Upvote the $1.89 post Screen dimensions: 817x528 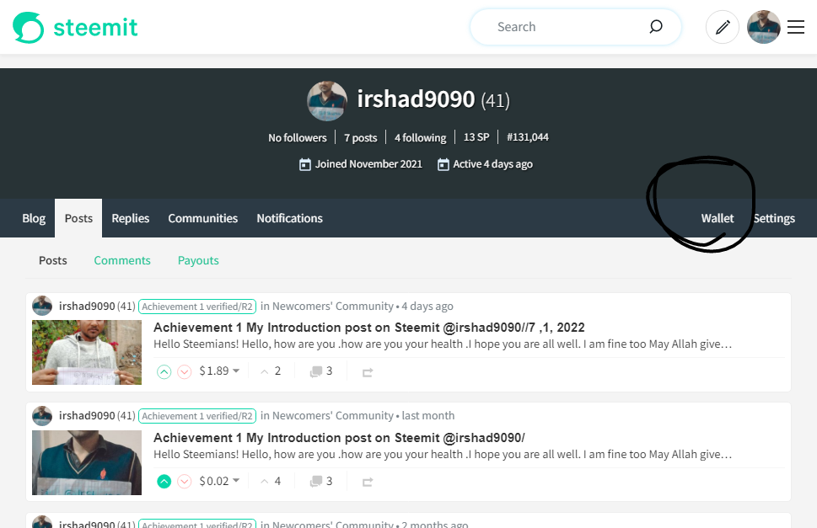pyautogui.click(x=164, y=372)
